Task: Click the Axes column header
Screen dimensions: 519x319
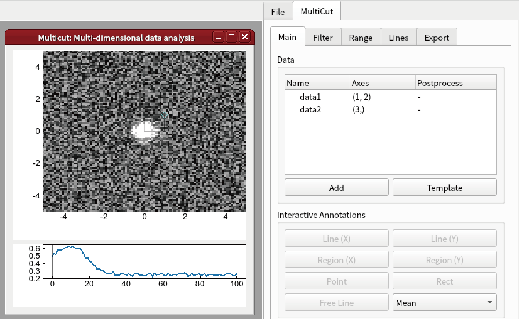Action: pyautogui.click(x=383, y=83)
